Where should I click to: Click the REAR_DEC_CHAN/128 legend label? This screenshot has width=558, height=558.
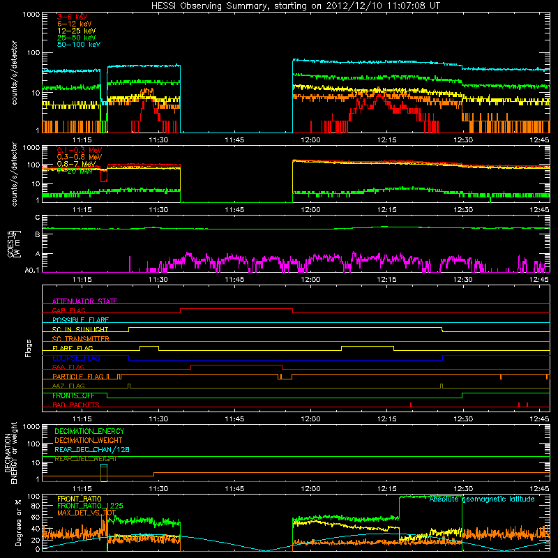pyautogui.click(x=92, y=449)
